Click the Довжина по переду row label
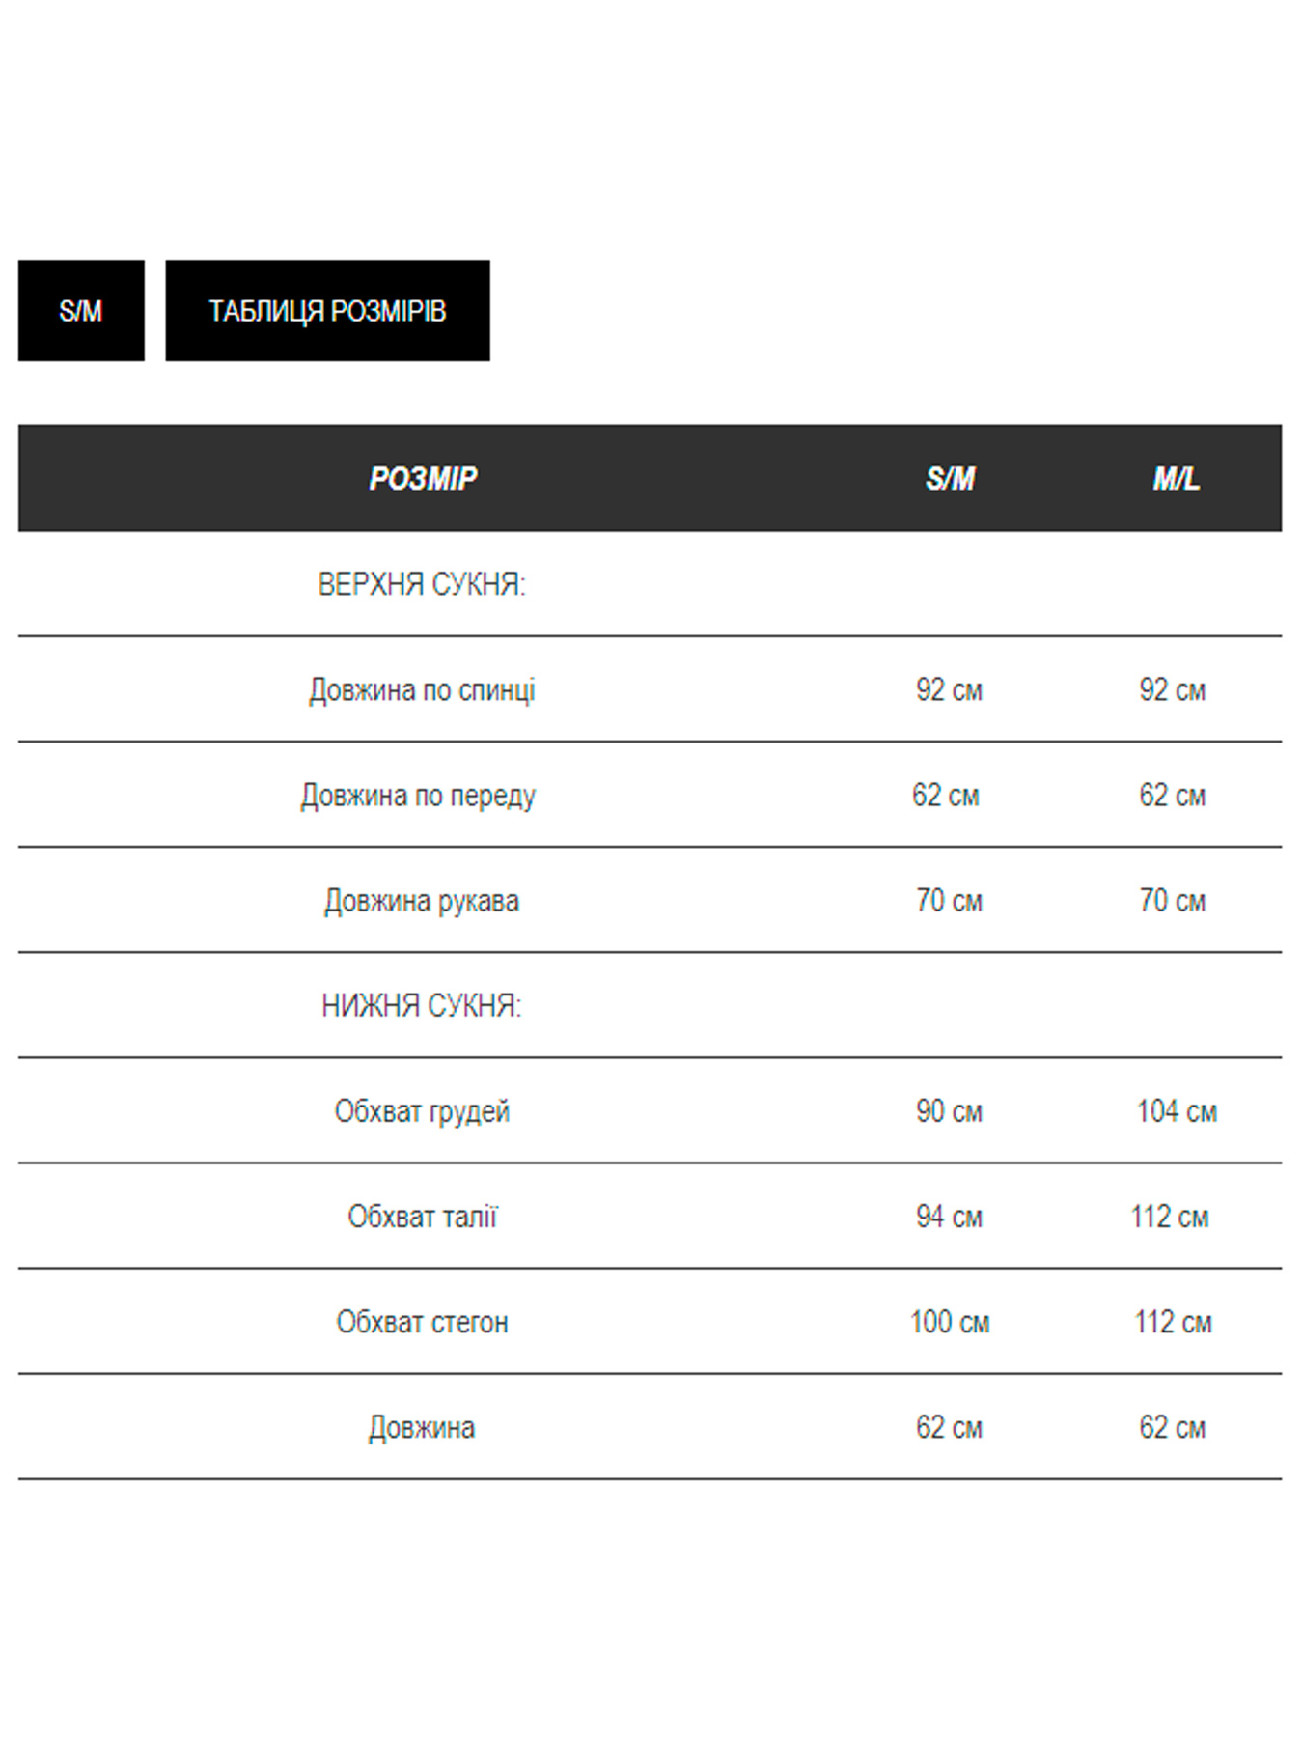The image size is (1303, 1738). coord(418,796)
